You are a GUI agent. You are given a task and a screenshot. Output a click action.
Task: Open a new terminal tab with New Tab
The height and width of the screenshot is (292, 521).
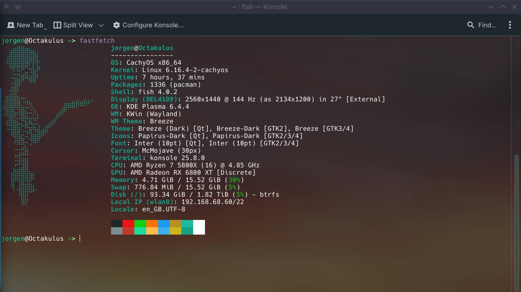click(x=27, y=25)
